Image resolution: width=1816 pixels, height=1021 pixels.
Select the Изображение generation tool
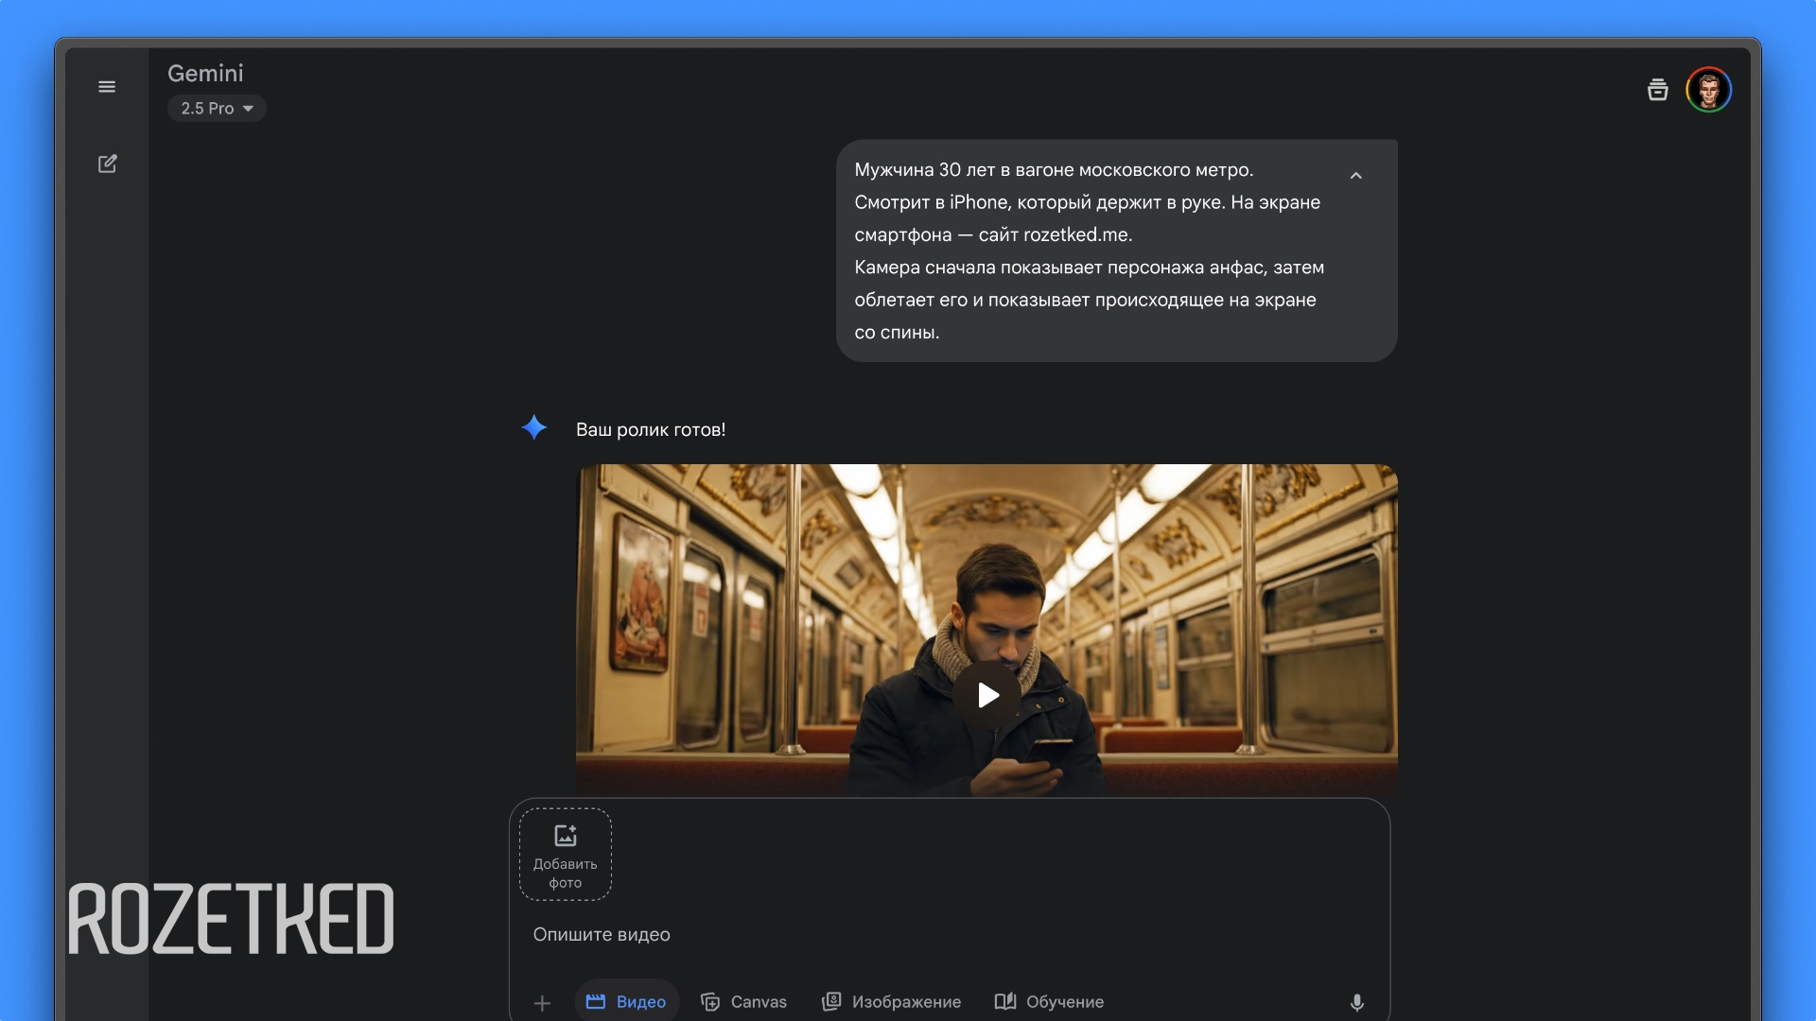(x=890, y=1001)
